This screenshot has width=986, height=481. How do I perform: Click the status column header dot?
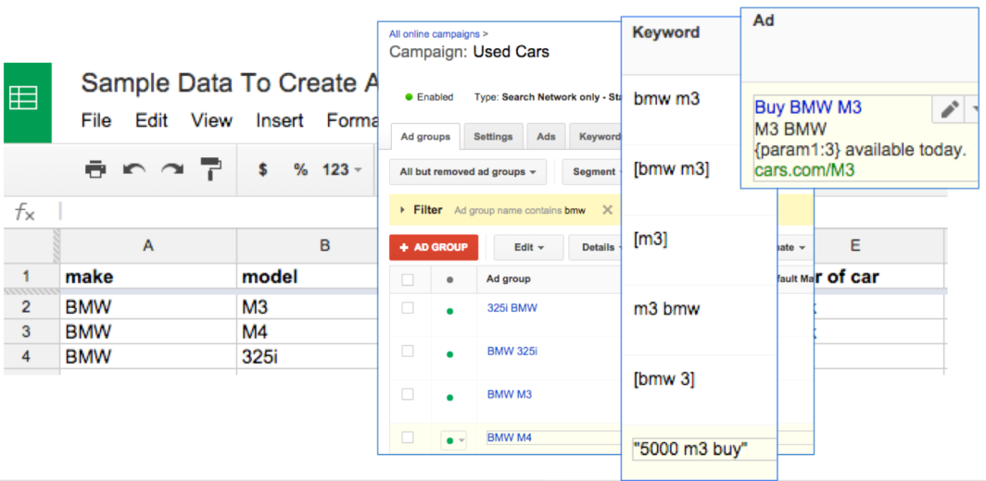coord(449,280)
